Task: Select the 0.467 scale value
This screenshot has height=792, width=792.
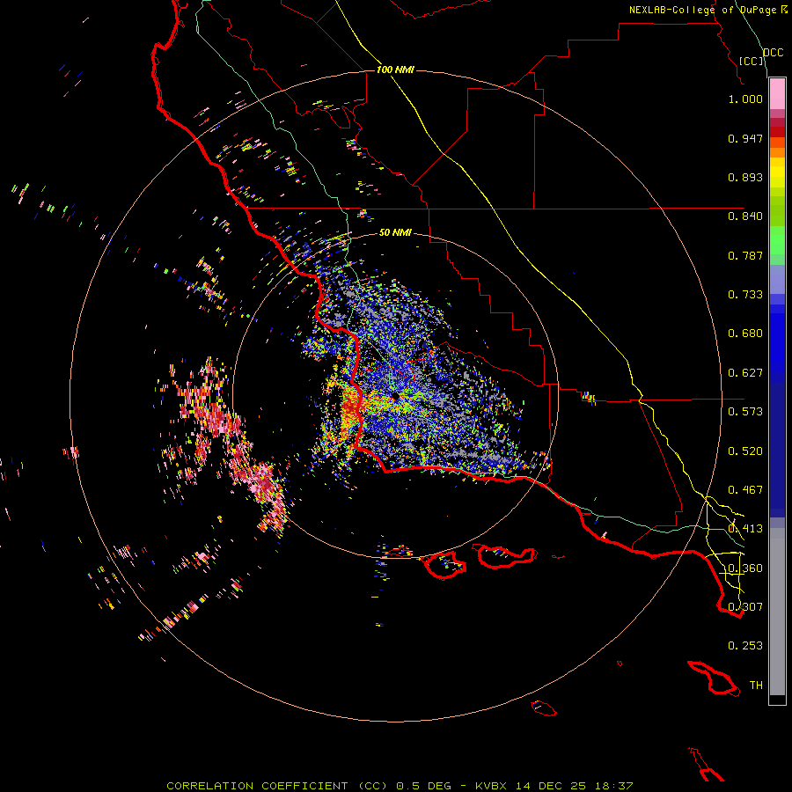Action: (745, 490)
